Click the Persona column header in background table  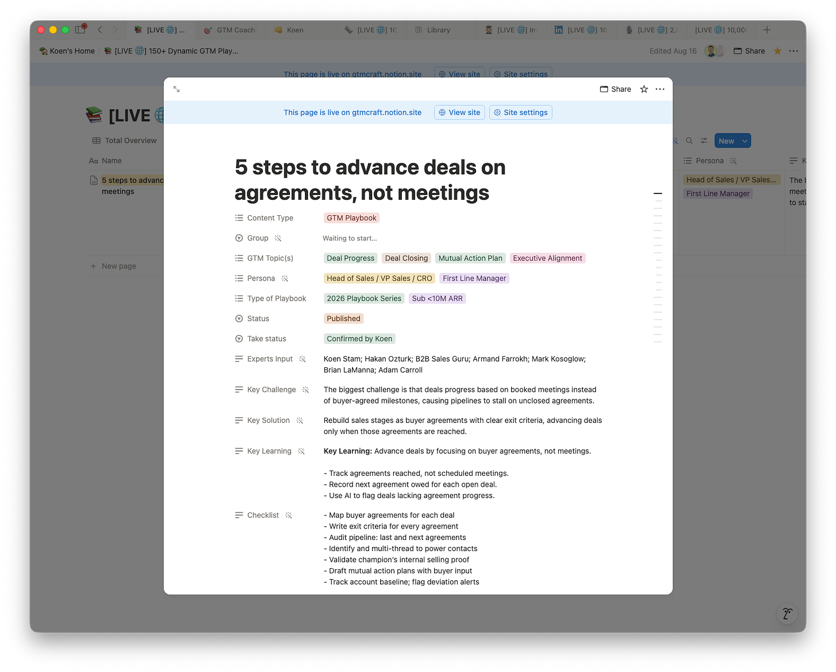pyautogui.click(x=710, y=161)
